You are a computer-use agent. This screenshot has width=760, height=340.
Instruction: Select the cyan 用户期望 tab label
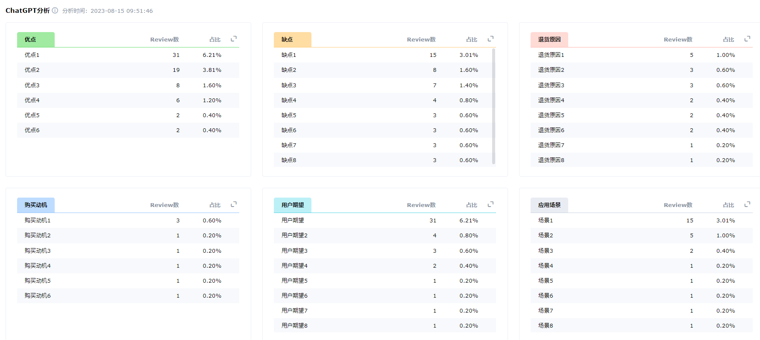click(x=293, y=205)
